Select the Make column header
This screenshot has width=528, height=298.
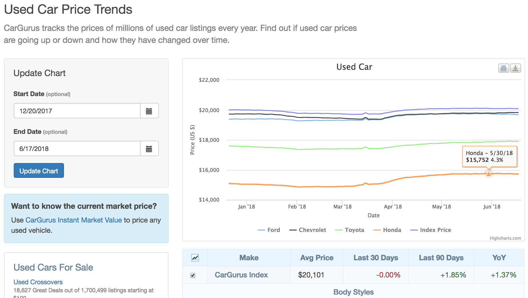pyautogui.click(x=249, y=258)
